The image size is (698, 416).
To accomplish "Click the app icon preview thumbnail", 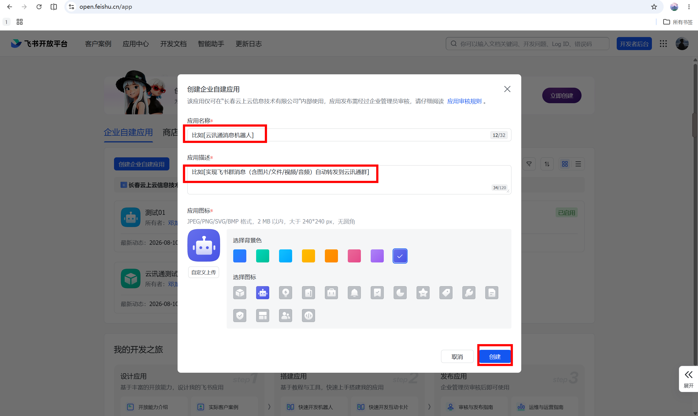I will [203, 245].
